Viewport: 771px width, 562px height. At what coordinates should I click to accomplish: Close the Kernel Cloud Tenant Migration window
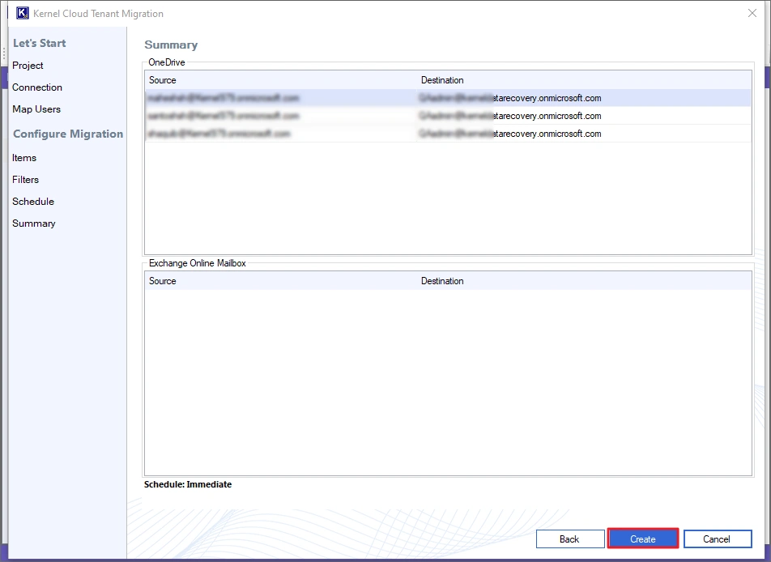(x=751, y=13)
